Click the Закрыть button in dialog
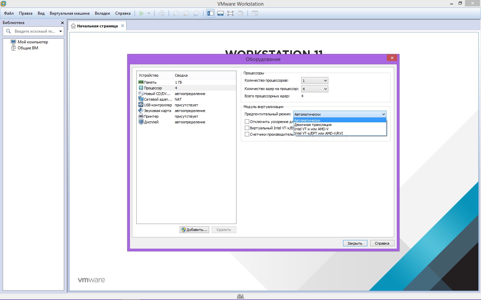 click(x=355, y=243)
